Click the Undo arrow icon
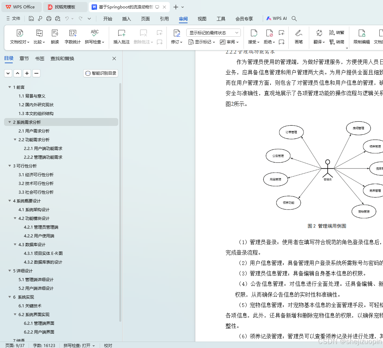This screenshot has width=383, height=348. (x=67, y=18)
